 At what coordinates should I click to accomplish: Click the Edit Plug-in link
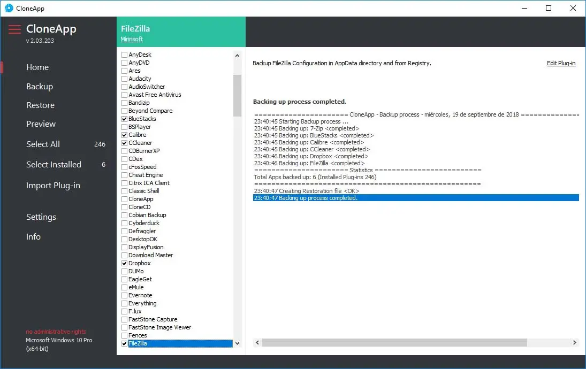561,63
